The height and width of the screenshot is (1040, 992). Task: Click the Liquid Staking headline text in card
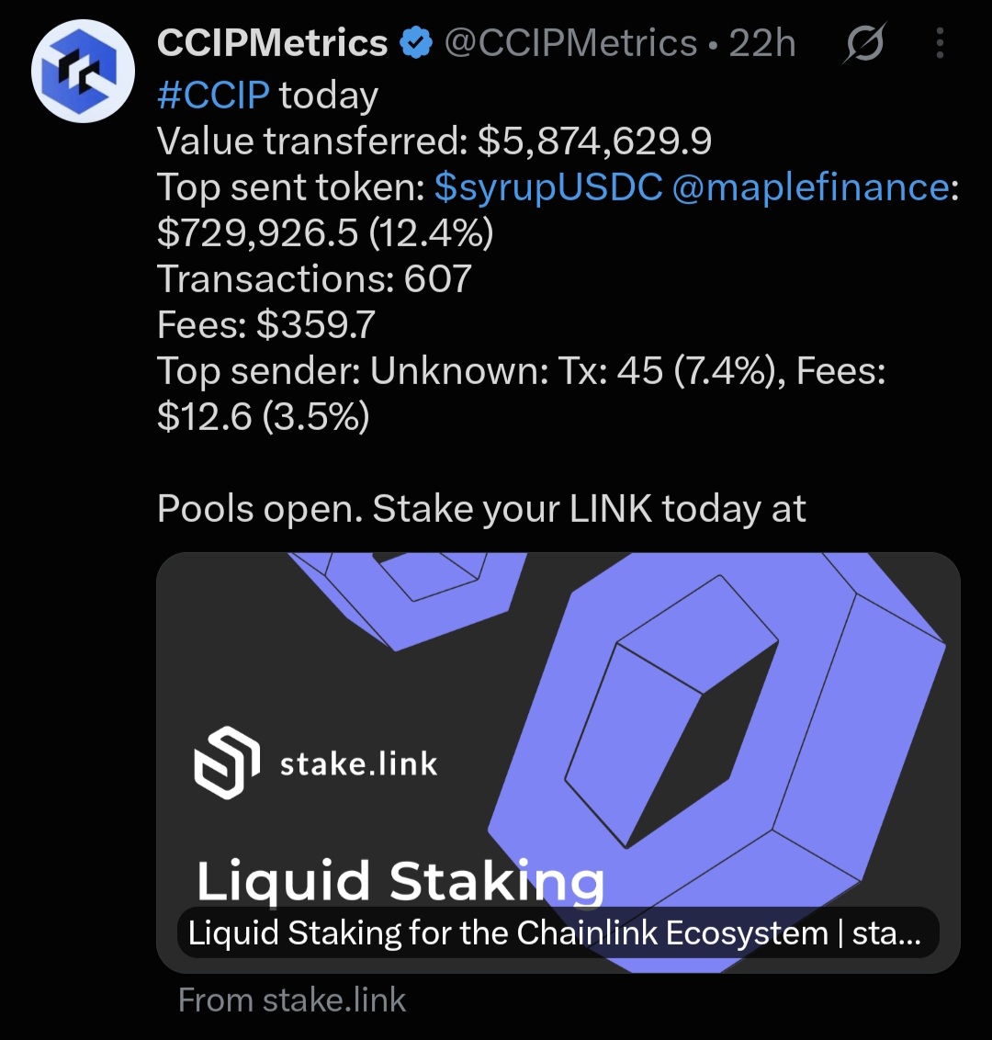coord(400,881)
